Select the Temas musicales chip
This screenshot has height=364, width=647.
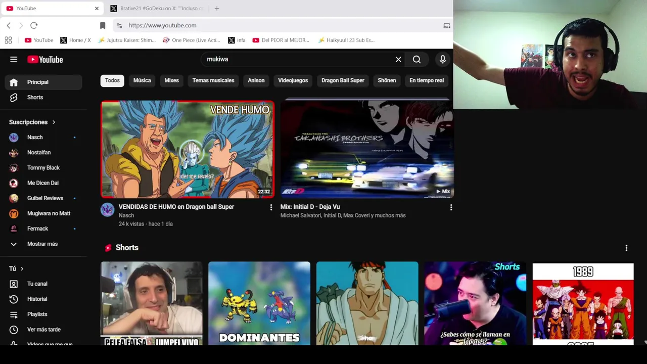(213, 80)
